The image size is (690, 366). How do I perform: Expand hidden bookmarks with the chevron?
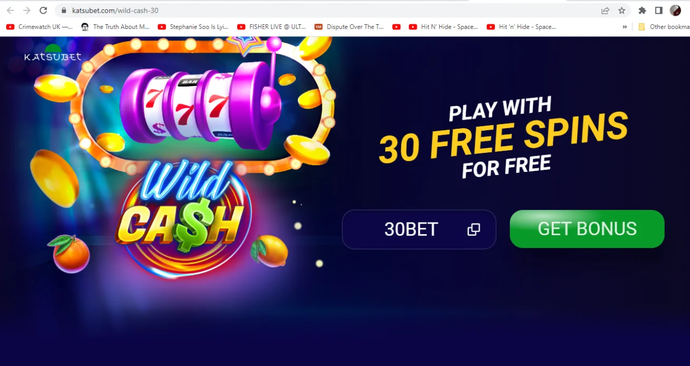pos(624,27)
